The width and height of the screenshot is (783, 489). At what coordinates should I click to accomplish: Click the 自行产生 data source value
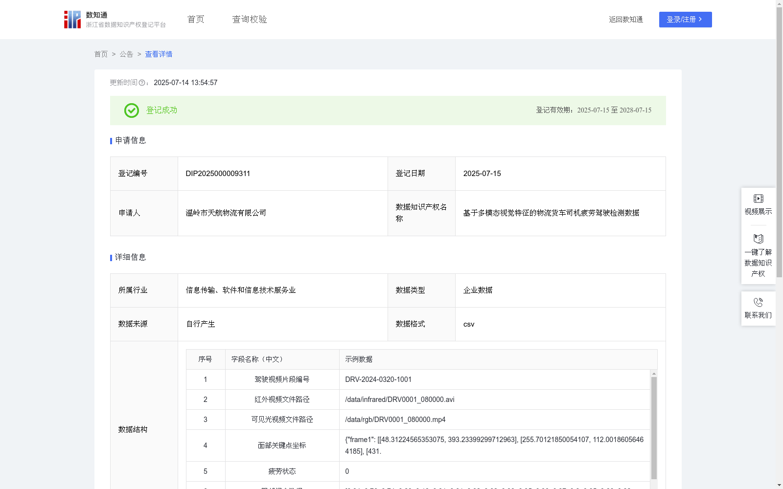(x=201, y=324)
